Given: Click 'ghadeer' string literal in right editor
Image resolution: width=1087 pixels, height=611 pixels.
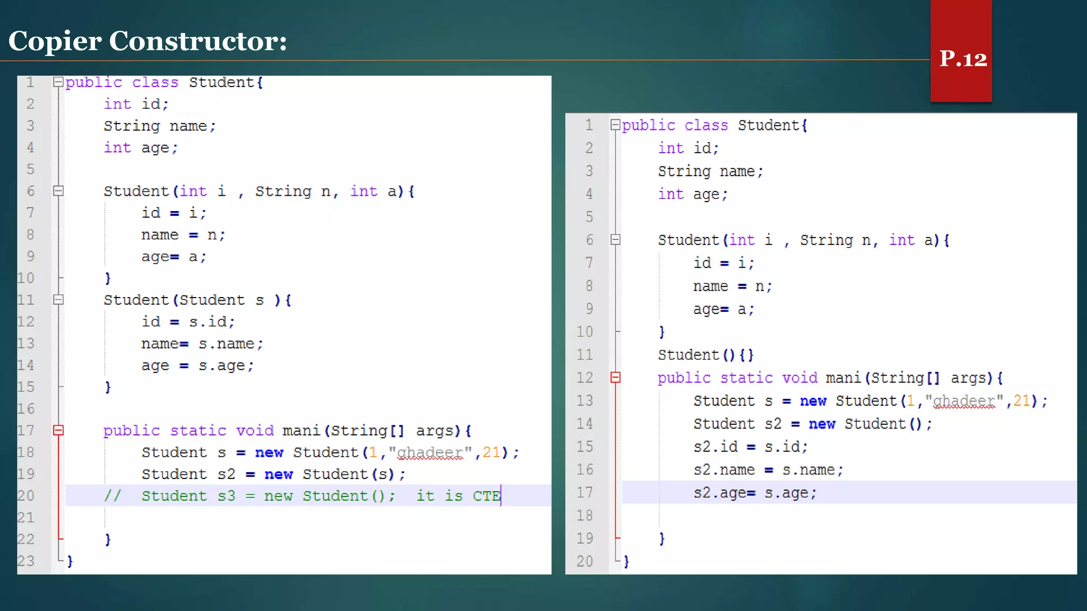Looking at the screenshot, I should point(964,401).
